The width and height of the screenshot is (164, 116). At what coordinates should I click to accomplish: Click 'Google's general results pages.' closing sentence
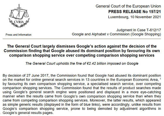point(28,113)
